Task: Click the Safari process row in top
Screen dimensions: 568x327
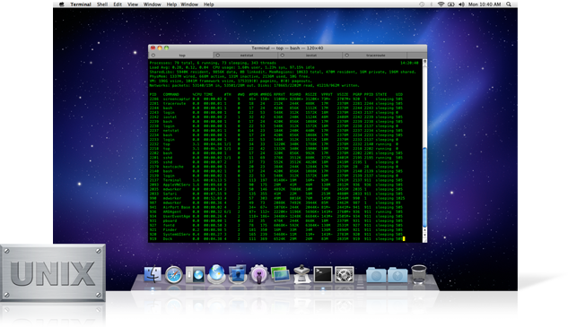Action: point(276,194)
